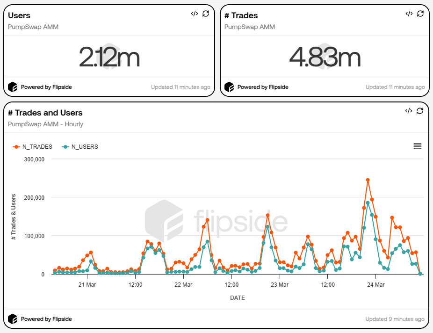Click Flipside logo in chart card footer
The image size is (433, 333).
point(13,319)
